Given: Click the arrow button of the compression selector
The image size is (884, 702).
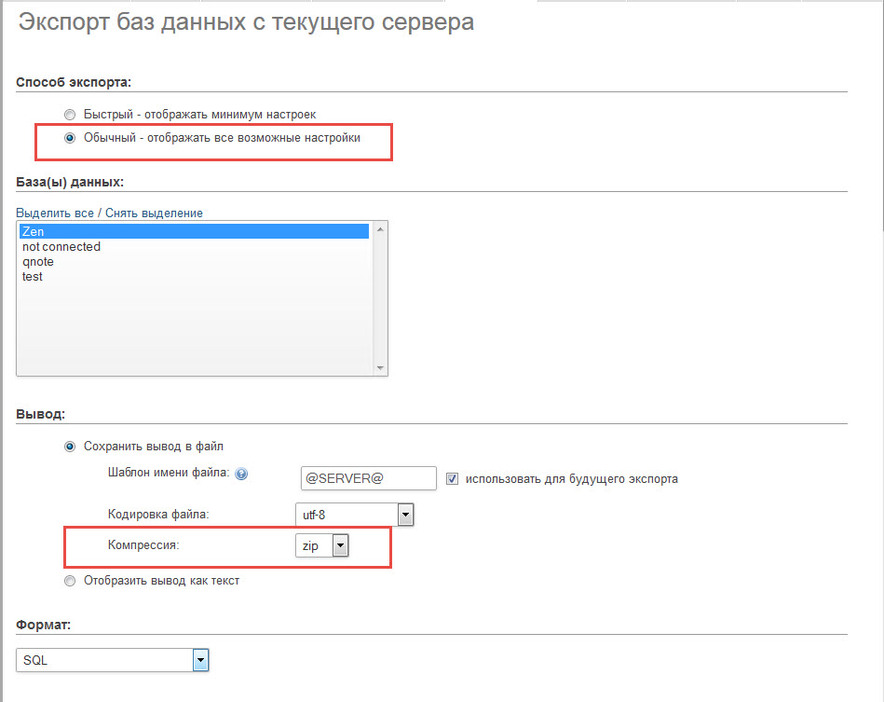Looking at the screenshot, I should point(341,545).
